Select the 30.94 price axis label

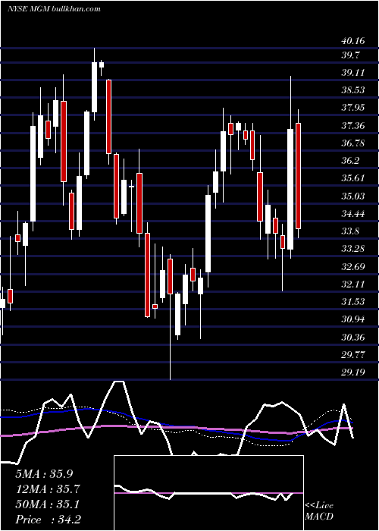click(x=353, y=319)
